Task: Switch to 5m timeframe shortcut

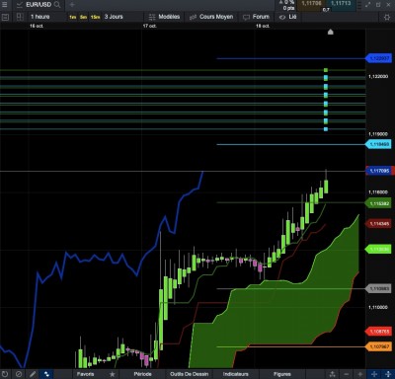Action: [x=84, y=17]
